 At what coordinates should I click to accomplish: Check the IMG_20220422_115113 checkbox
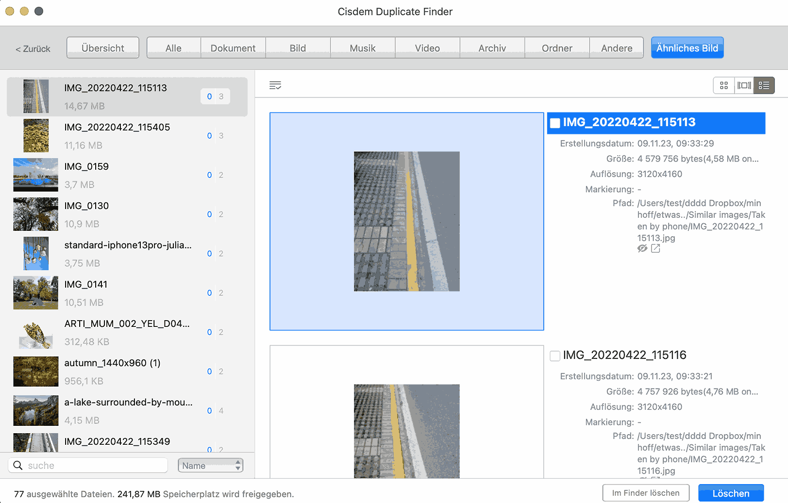[555, 123]
